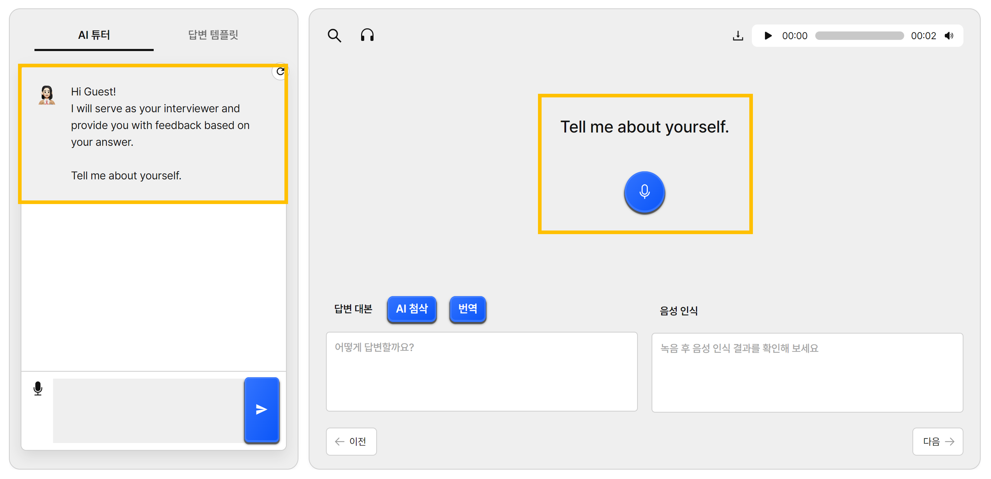Open the 답변 템플릿 tab
This screenshot has width=991, height=479.
(213, 35)
